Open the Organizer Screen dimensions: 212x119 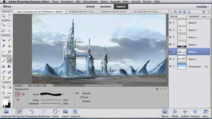pyautogui.click(x=75, y=113)
